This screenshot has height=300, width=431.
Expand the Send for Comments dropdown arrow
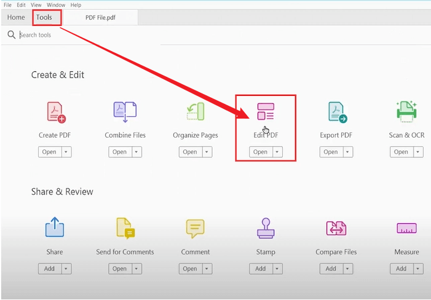pyautogui.click(x=136, y=269)
